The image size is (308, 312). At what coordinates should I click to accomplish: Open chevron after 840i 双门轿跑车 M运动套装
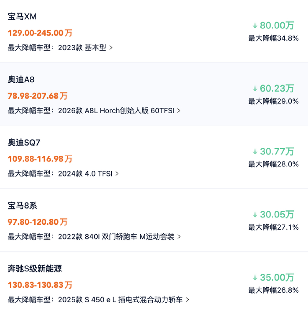pyautogui.click(x=179, y=237)
